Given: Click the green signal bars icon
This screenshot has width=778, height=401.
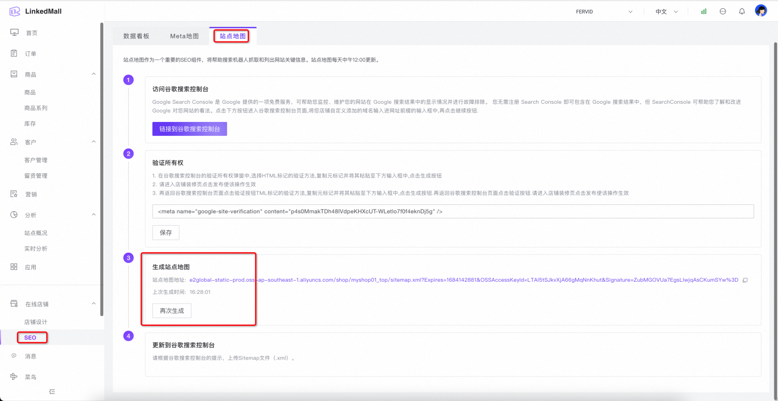Looking at the screenshot, I should tap(703, 11).
